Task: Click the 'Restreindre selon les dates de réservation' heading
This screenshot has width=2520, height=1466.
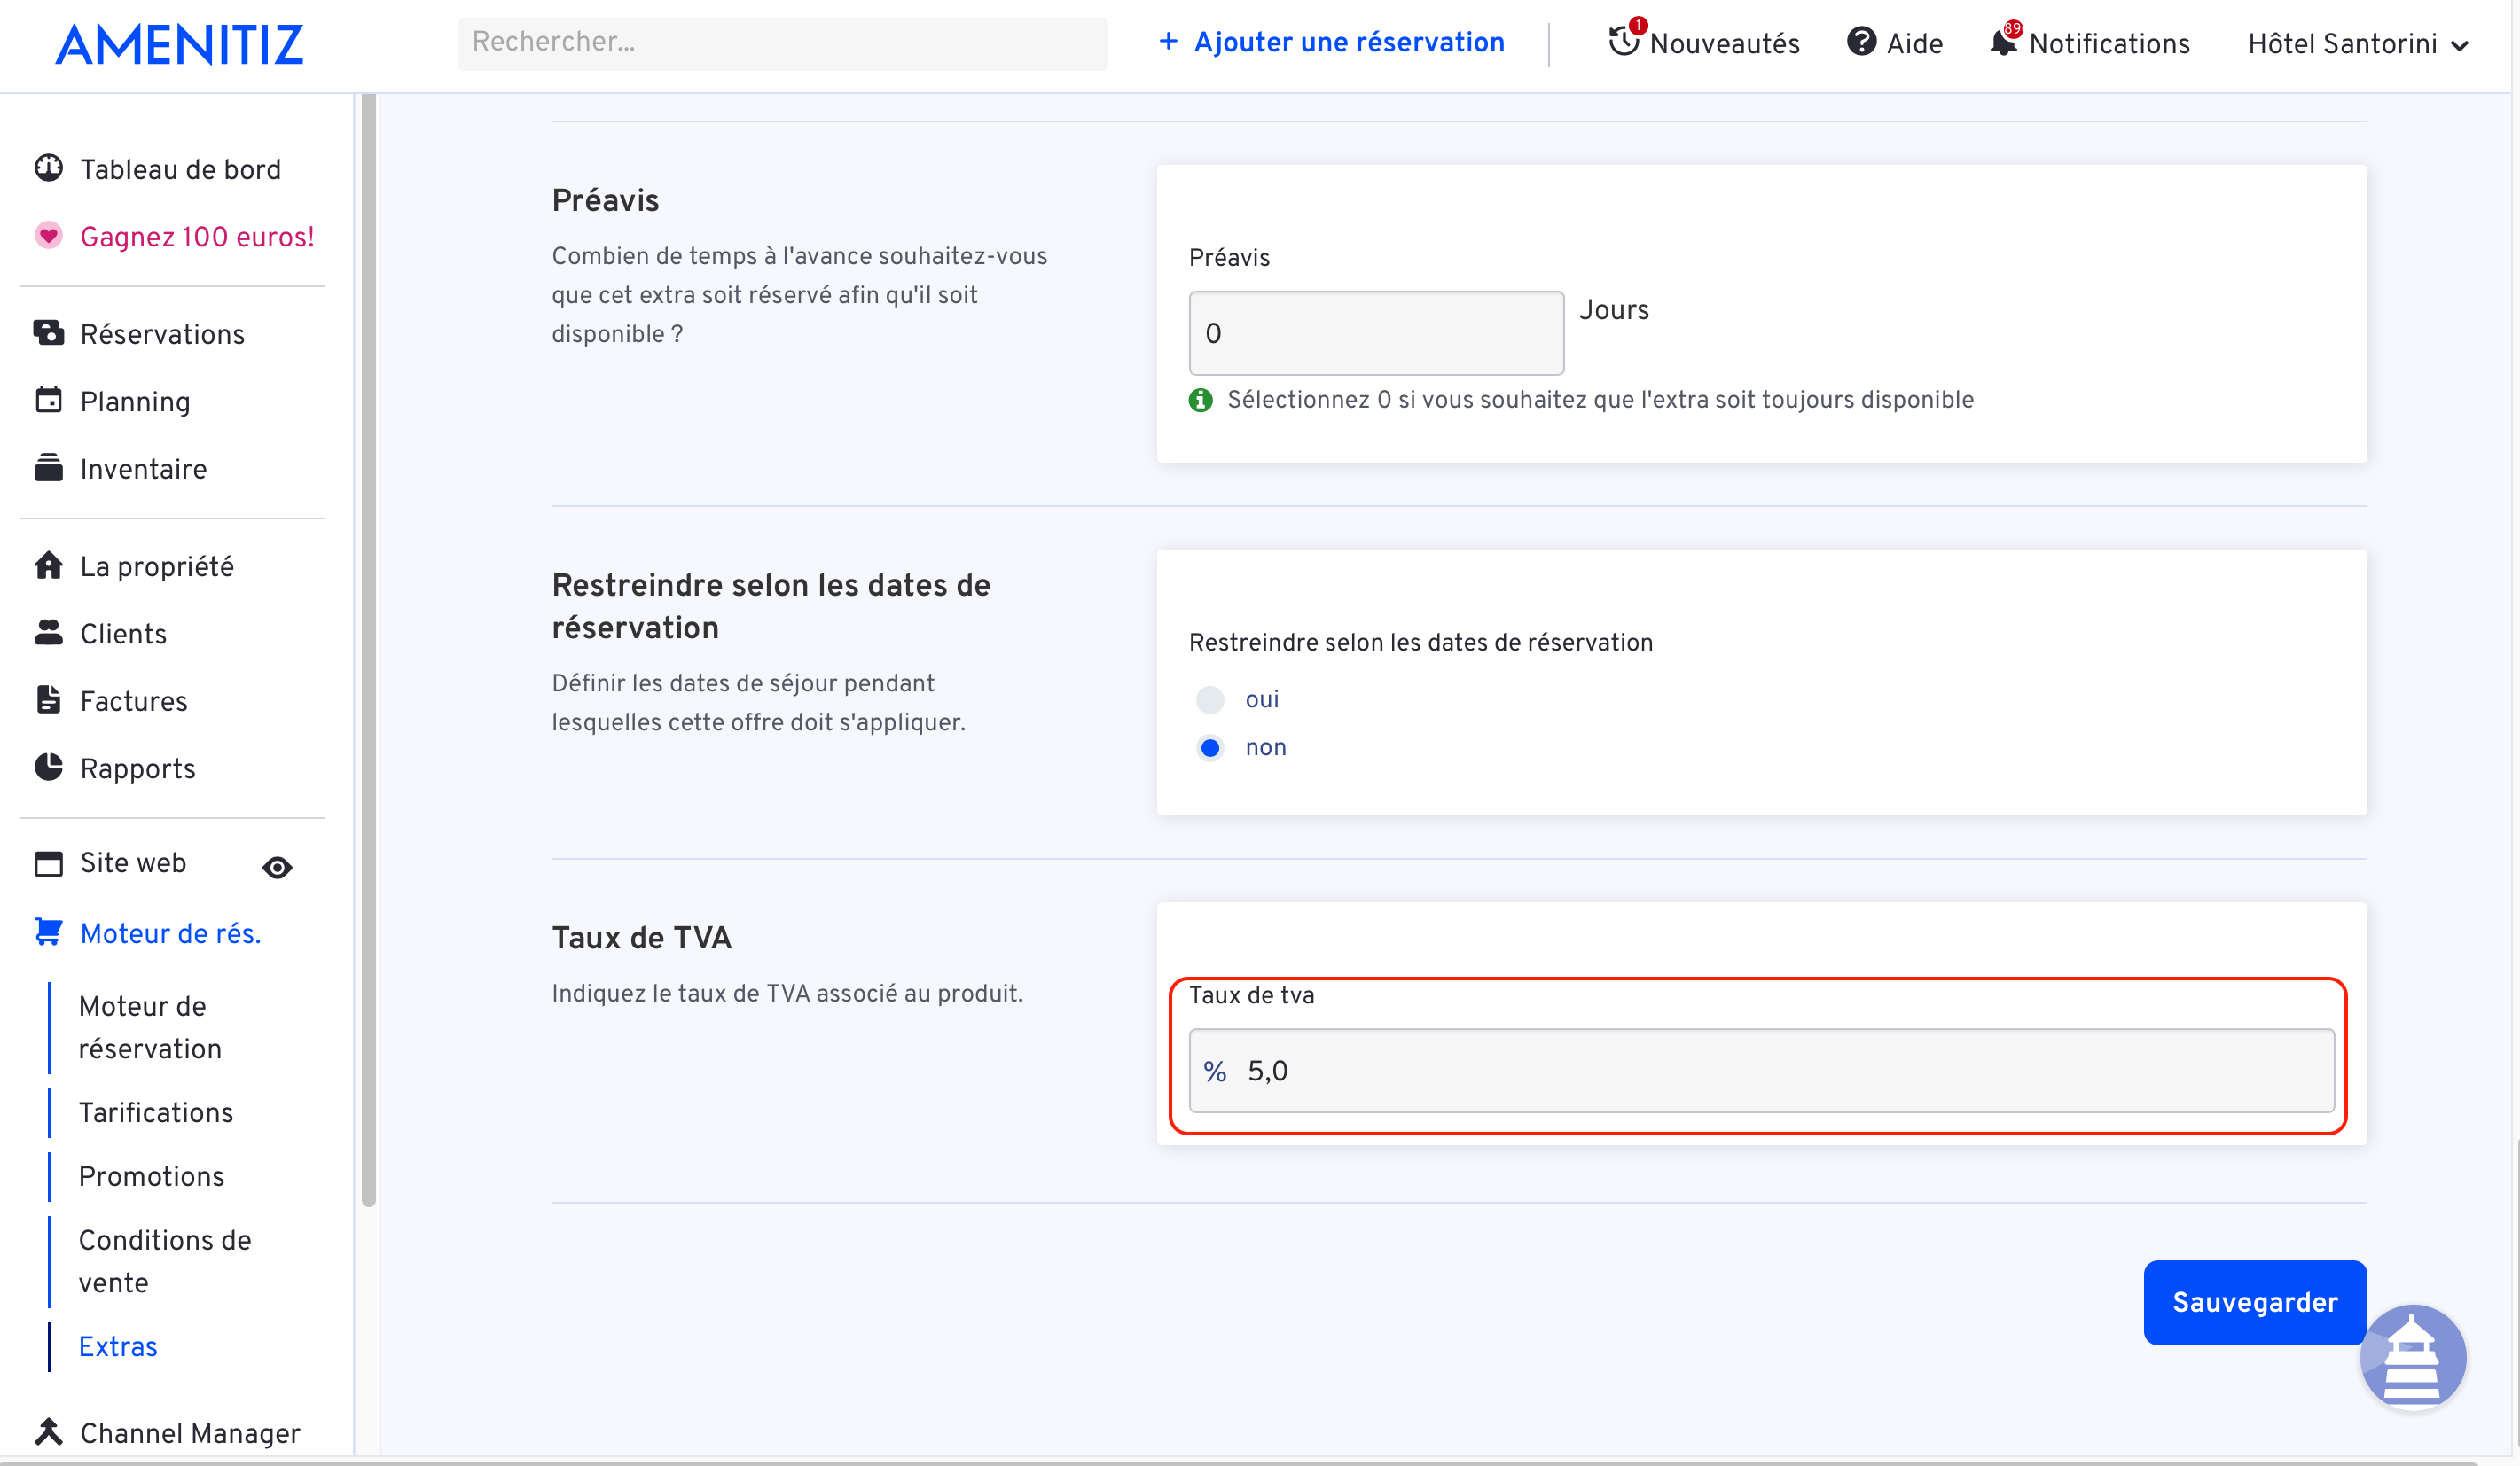Action: 770,605
